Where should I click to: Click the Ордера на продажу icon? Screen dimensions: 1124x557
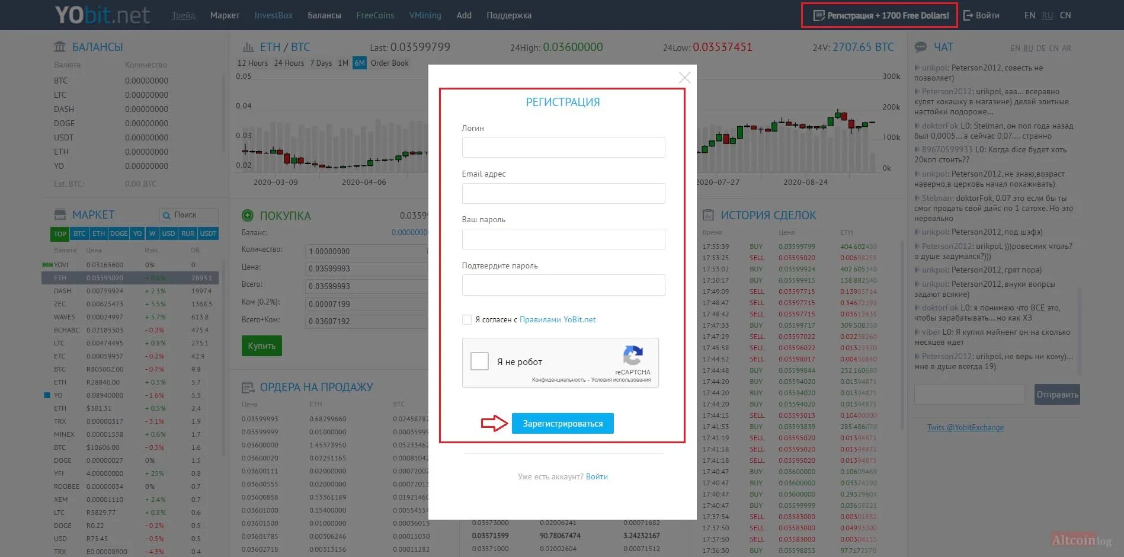pos(248,388)
